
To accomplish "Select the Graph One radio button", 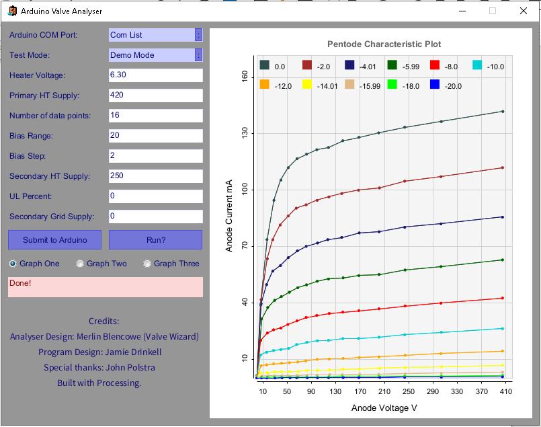I will [x=13, y=264].
